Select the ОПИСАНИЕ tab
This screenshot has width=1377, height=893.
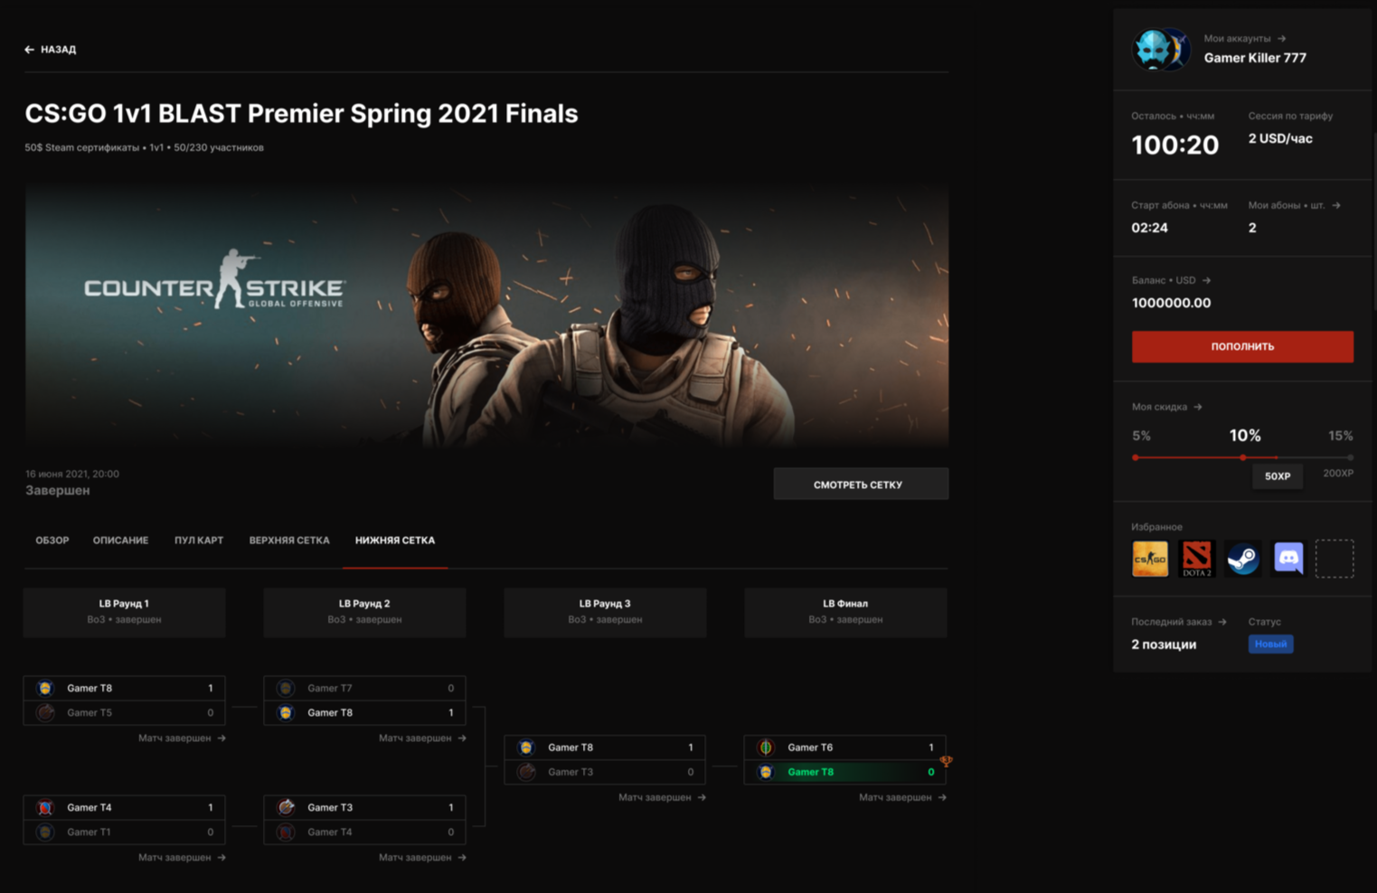pyautogui.click(x=120, y=540)
